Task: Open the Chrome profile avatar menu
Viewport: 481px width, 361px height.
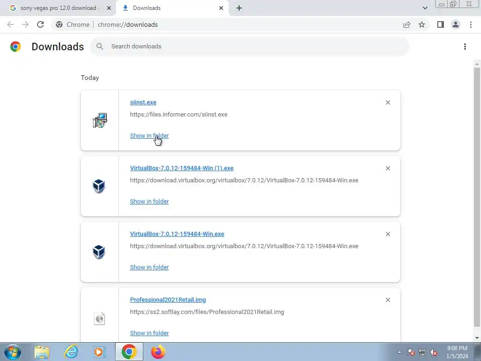Action: tap(456, 24)
